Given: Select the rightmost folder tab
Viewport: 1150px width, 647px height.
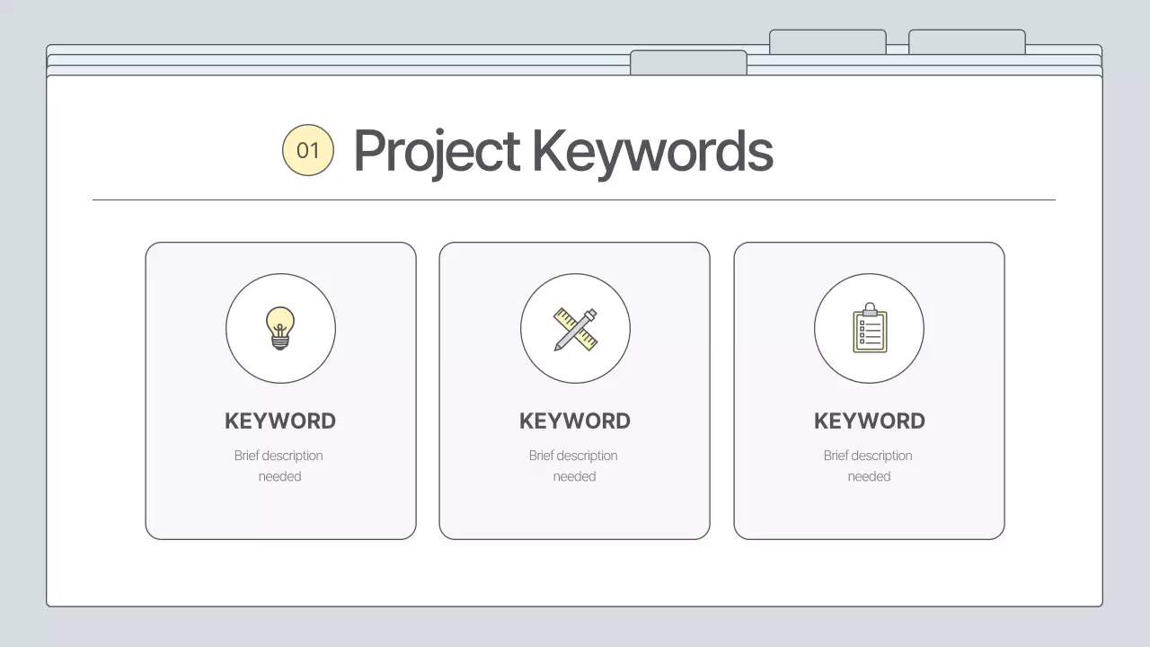Looking at the screenshot, I should click(967, 40).
